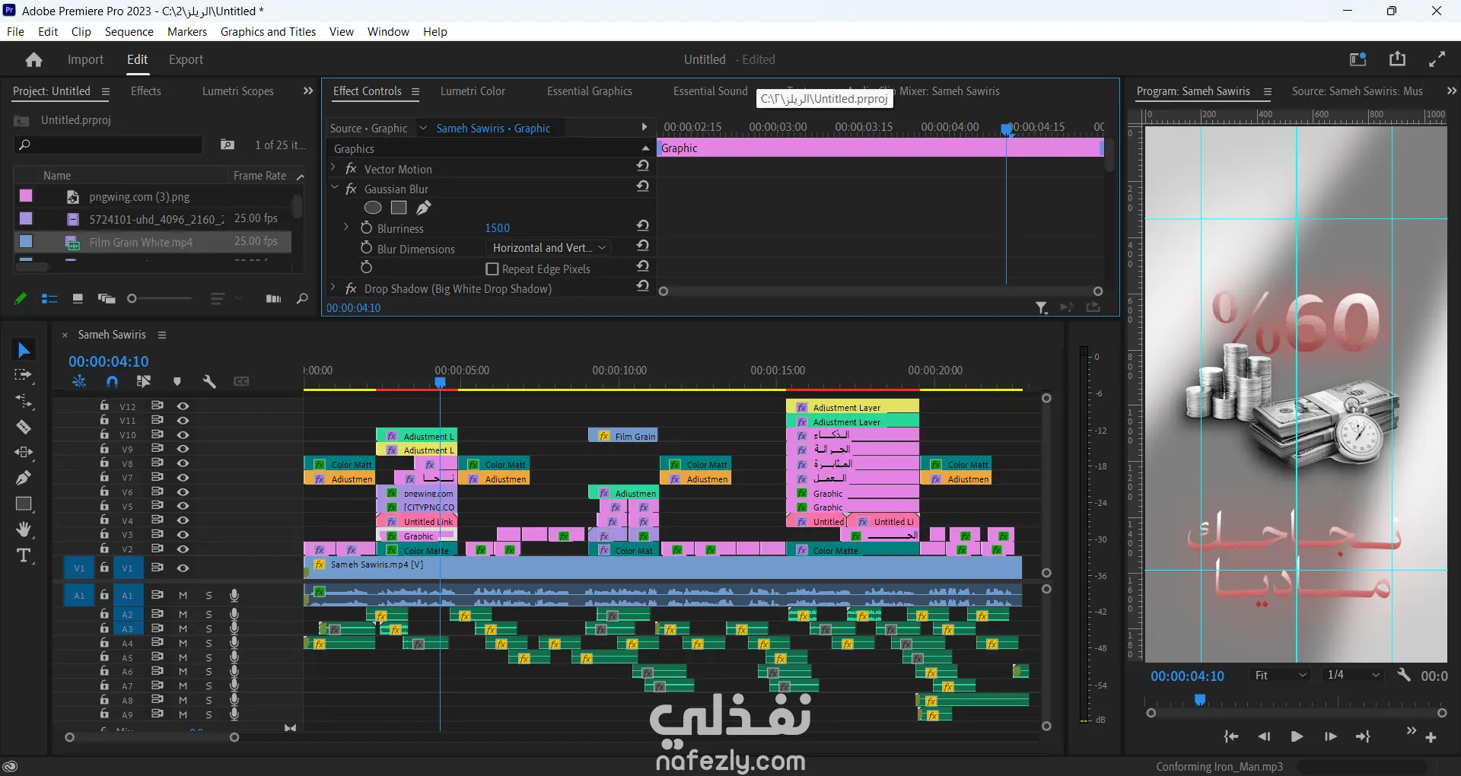The height and width of the screenshot is (776, 1461).
Task: Select free draw bezier mask pen
Action: [x=424, y=208]
